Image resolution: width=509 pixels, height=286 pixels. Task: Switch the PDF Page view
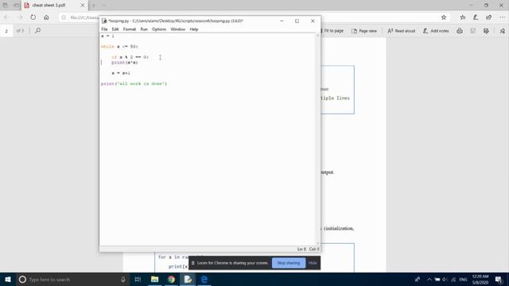(x=364, y=31)
